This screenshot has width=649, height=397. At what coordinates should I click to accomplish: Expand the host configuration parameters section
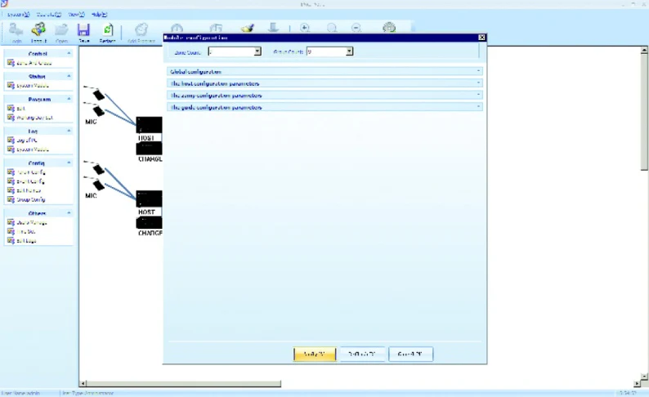pos(324,83)
